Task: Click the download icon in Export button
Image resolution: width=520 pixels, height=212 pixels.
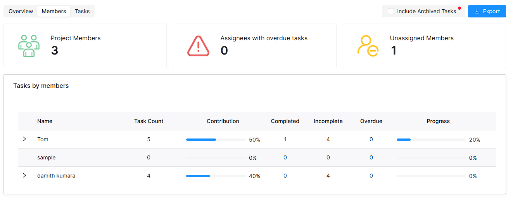Action: click(x=477, y=11)
